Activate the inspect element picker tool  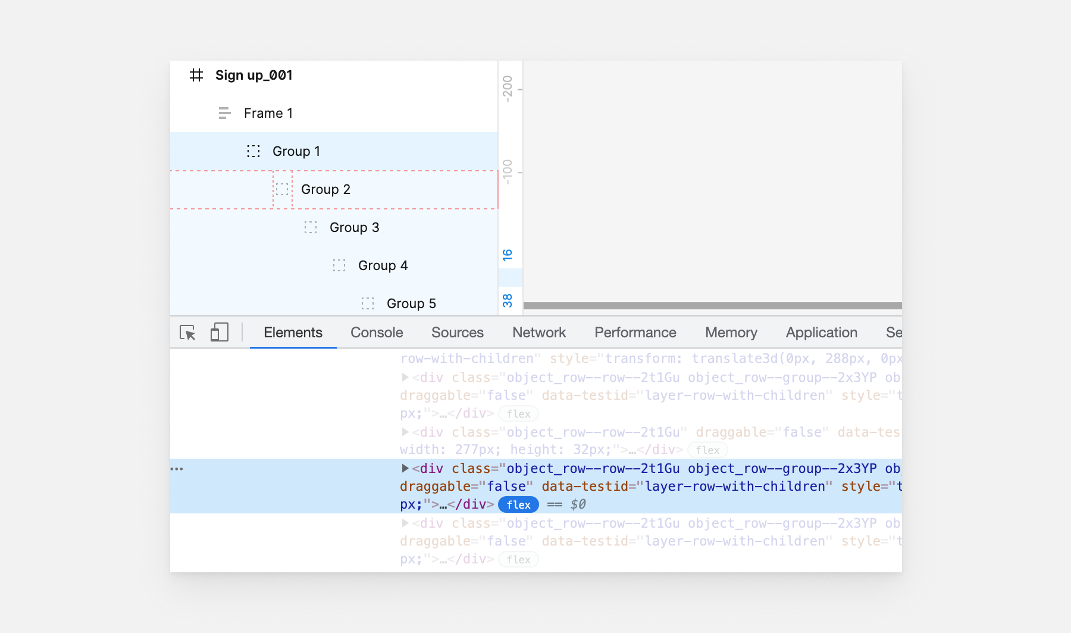(187, 333)
